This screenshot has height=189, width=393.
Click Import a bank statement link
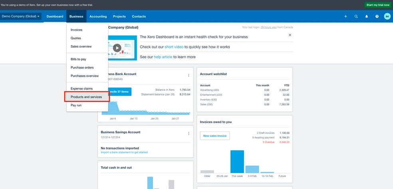tap(124, 152)
